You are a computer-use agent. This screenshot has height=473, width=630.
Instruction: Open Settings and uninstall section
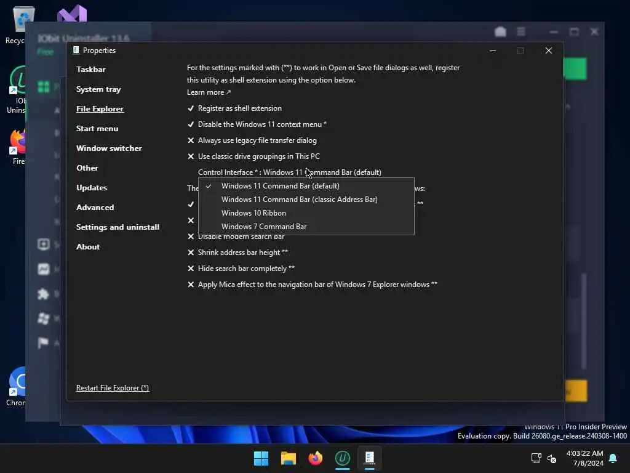pos(118,227)
